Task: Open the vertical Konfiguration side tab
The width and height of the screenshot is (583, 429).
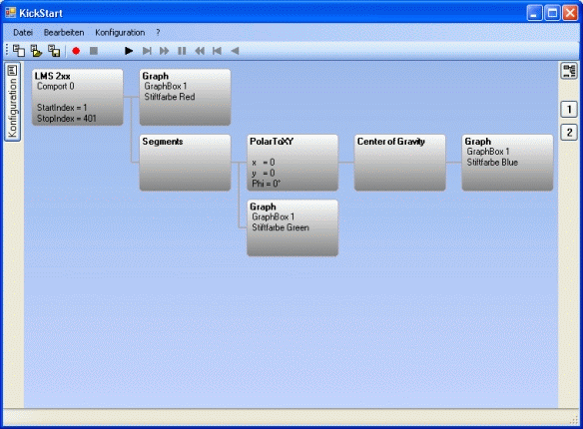Action: click(12, 102)
